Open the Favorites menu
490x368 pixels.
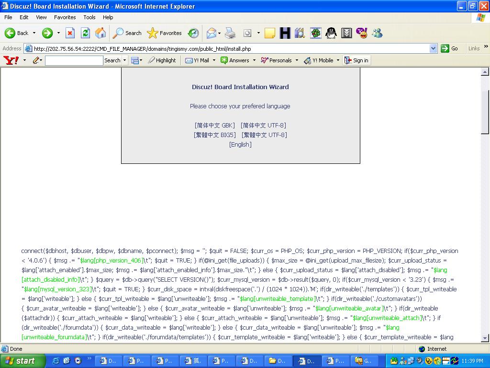pos(65,17)
